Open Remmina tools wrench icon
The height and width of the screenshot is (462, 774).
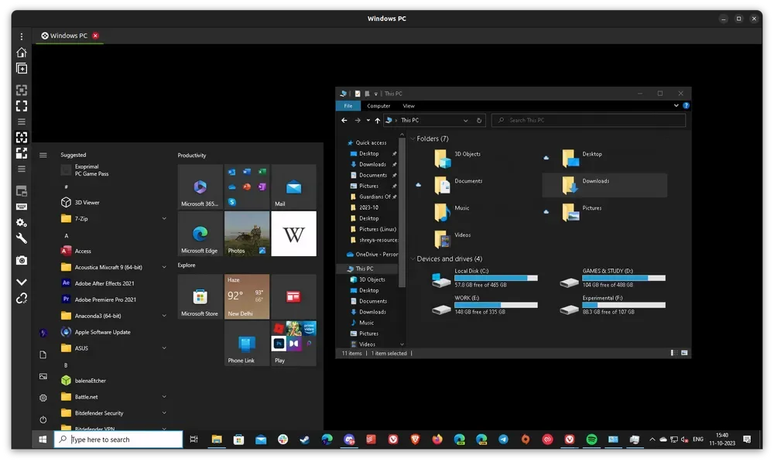21,238
